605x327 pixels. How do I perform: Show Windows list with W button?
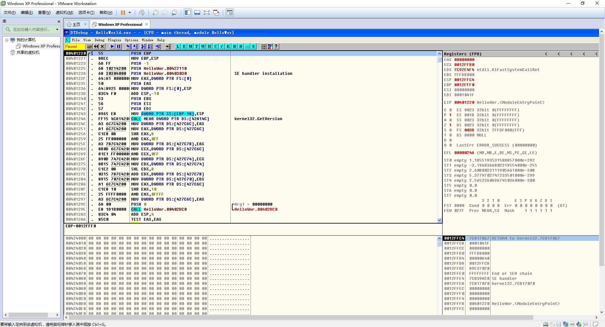coord(203,47)
